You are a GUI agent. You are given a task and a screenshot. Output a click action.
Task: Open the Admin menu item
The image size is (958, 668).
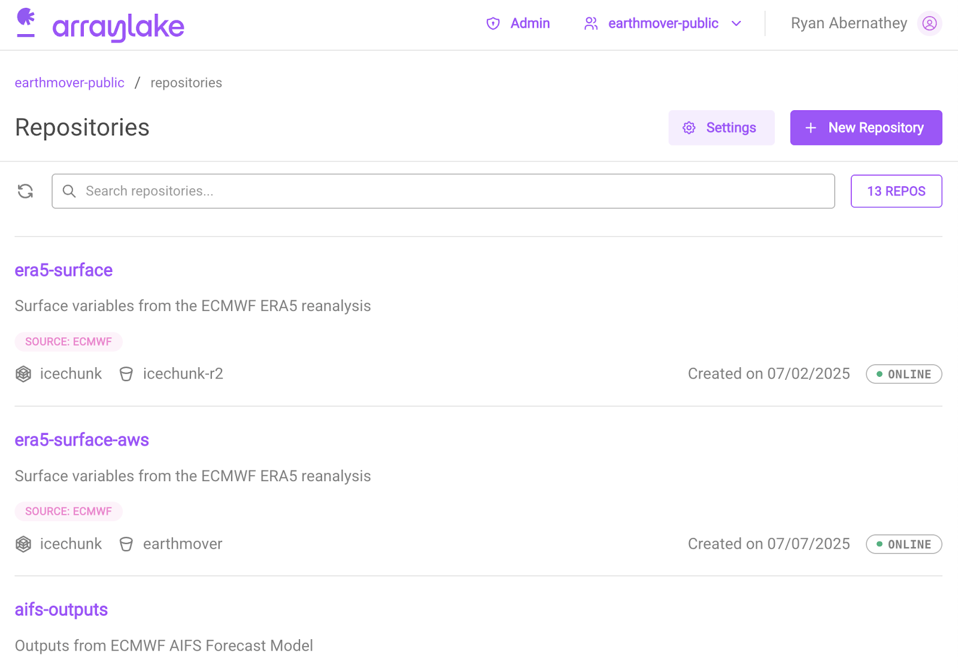coord(530,23)
